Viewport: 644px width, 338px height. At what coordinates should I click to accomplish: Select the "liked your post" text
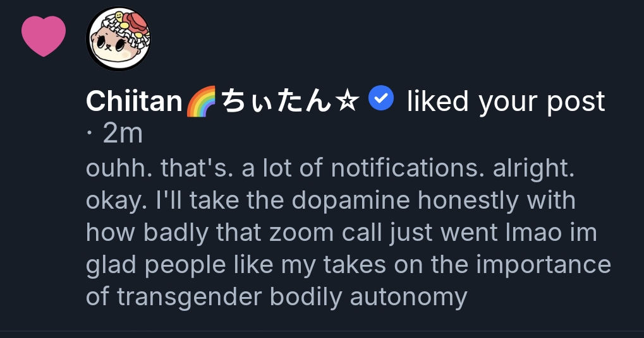pyautogui.click(x=506, y=101)
